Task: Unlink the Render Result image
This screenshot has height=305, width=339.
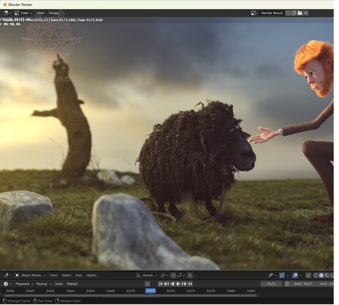Action: [x=306, y=13]
